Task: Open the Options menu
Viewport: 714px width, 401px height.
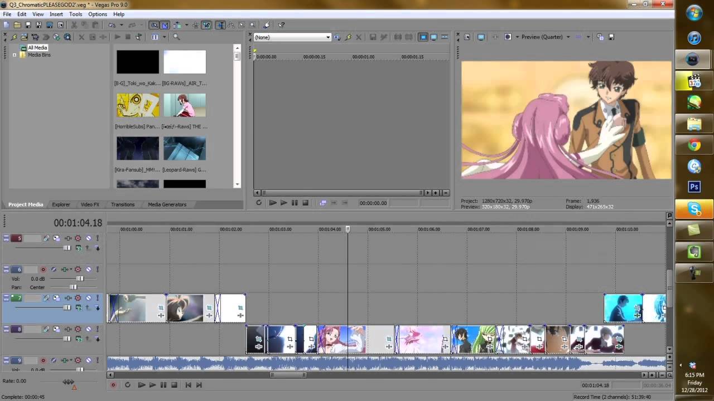Action: [98, 14]
